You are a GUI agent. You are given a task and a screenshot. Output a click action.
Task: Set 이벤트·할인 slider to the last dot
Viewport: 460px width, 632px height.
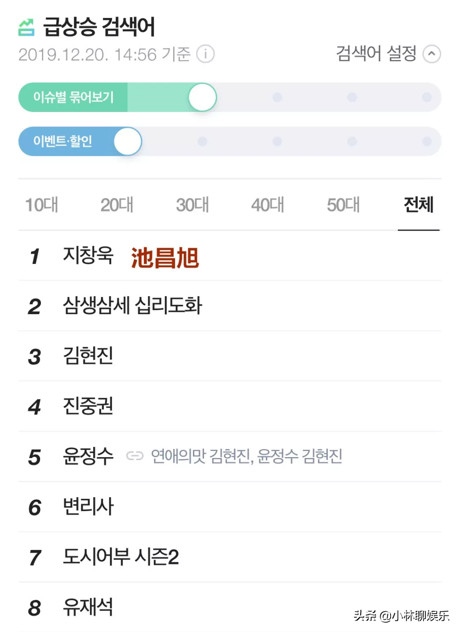pyautogui.click(x=427, y=141)
